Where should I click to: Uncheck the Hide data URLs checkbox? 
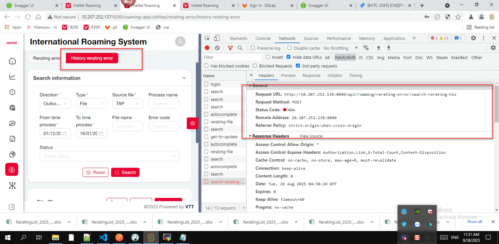point(288,57)
